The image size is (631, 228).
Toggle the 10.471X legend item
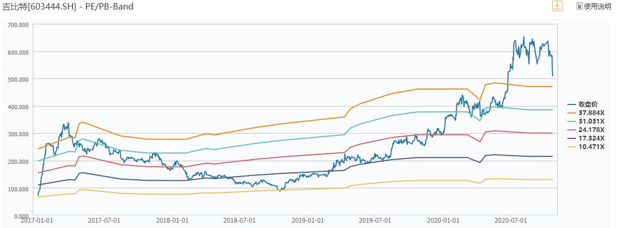591,147
